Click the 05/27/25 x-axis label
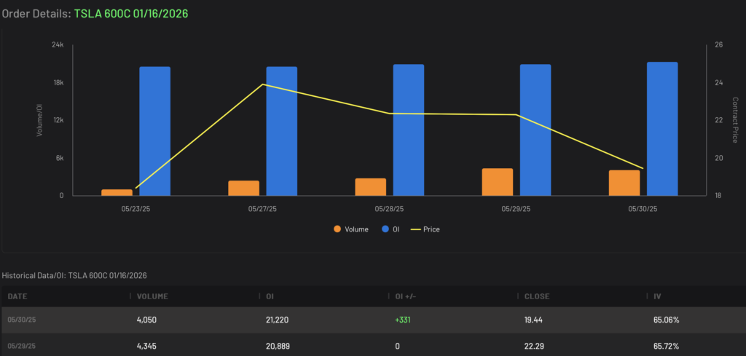This screenshot has height=356, width=746. tap(262, 209)
